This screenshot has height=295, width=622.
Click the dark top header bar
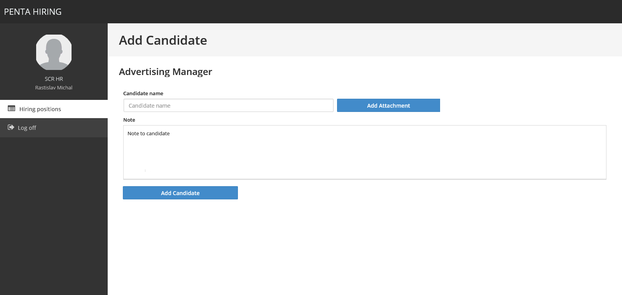click(x=311, y=12)
